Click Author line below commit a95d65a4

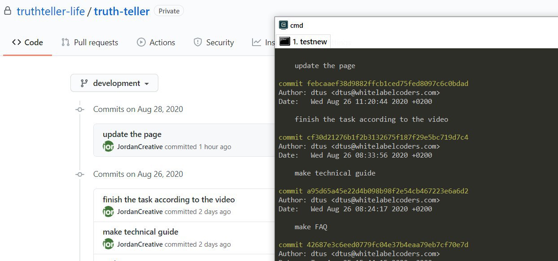pyautogui.click(x=359, y=200)
